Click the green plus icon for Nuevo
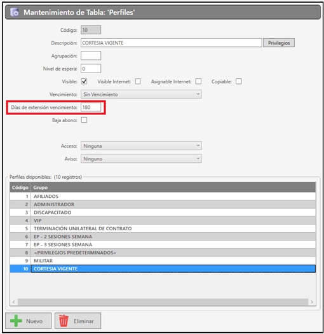 pyautogui.click(x=16, y=321)
